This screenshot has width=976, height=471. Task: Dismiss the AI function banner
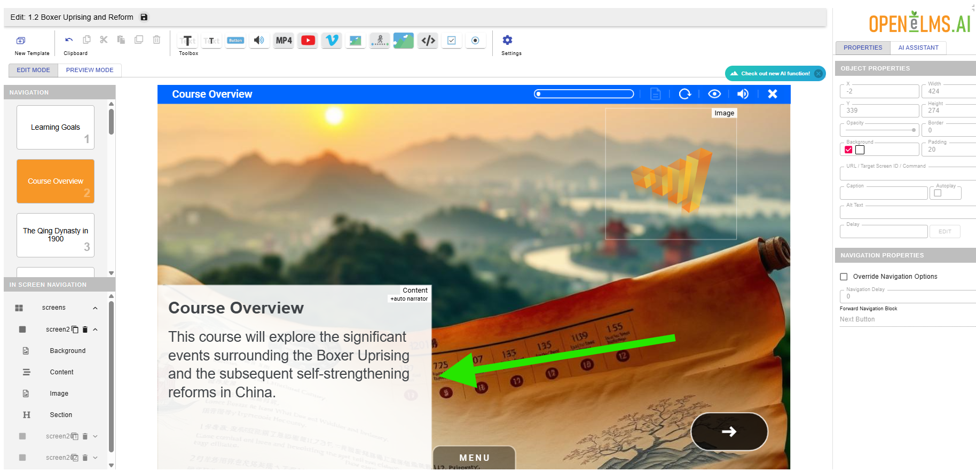click(x=818, y=74)
